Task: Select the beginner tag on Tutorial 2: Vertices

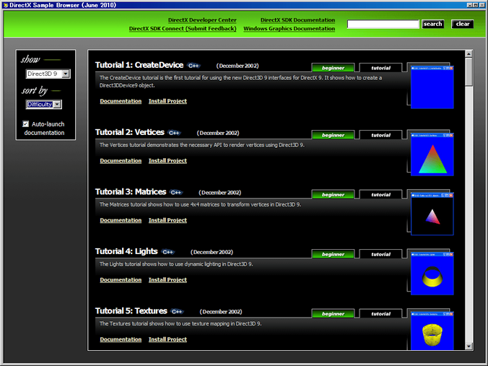Action: tap(333, 135)
